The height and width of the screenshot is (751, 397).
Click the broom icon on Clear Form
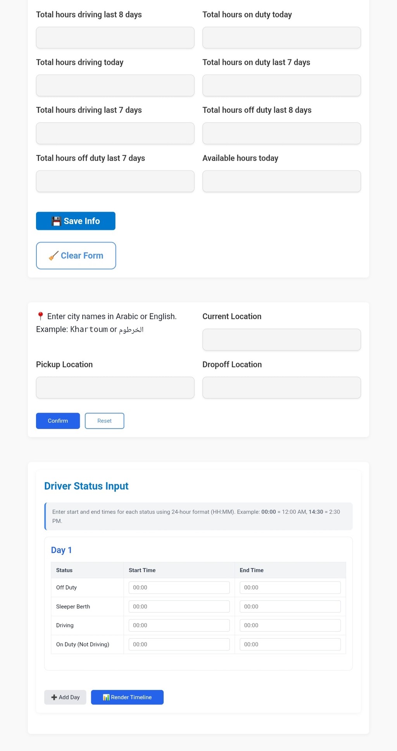[x=54, y=256]
